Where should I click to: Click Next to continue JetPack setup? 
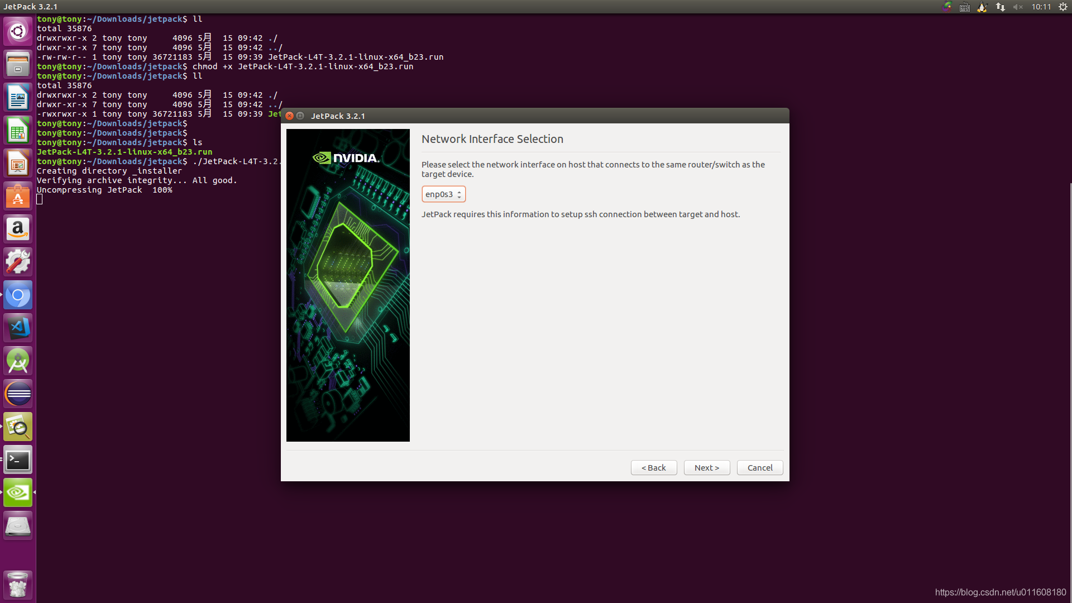click(707, 468)
